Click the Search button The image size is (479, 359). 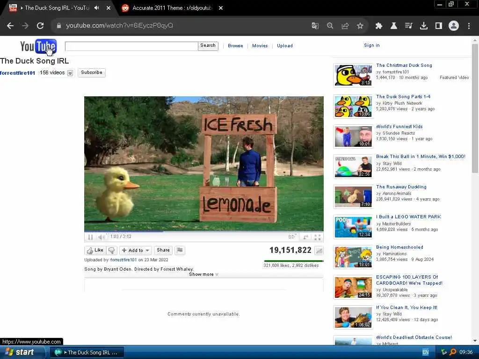point(208,46)
